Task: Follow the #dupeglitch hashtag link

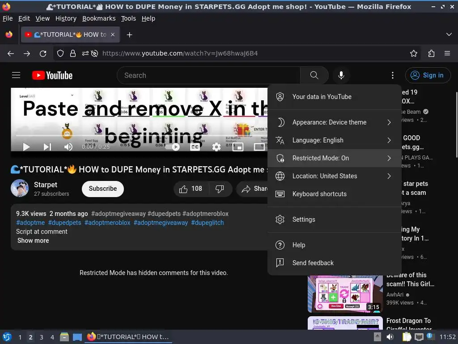Action: (208, 223)
